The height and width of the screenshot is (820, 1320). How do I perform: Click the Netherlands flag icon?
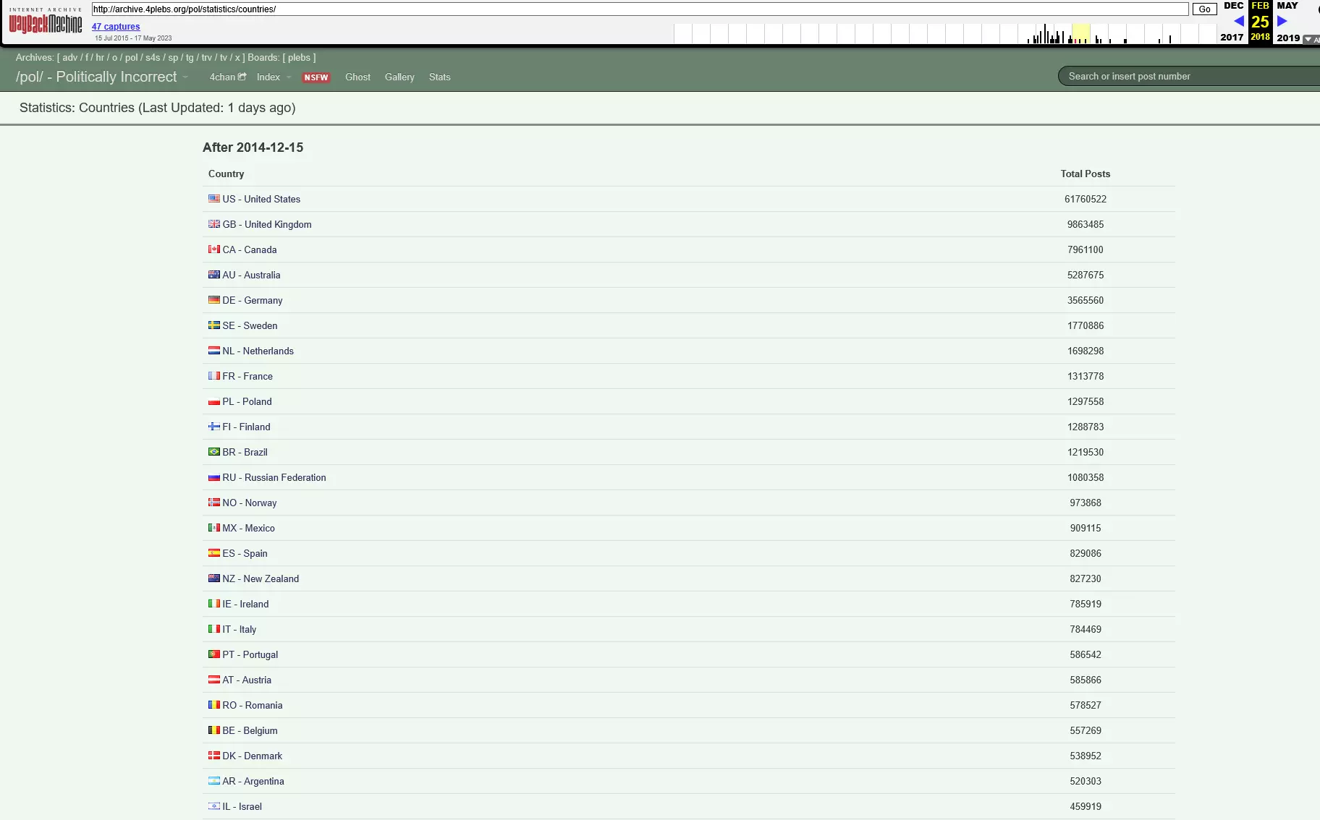click(214, 350)
